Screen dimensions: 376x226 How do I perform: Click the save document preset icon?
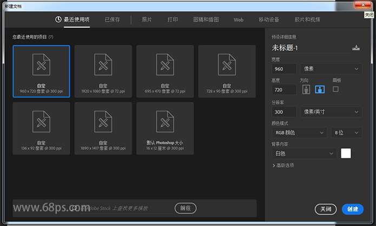(x=355, y=48)
